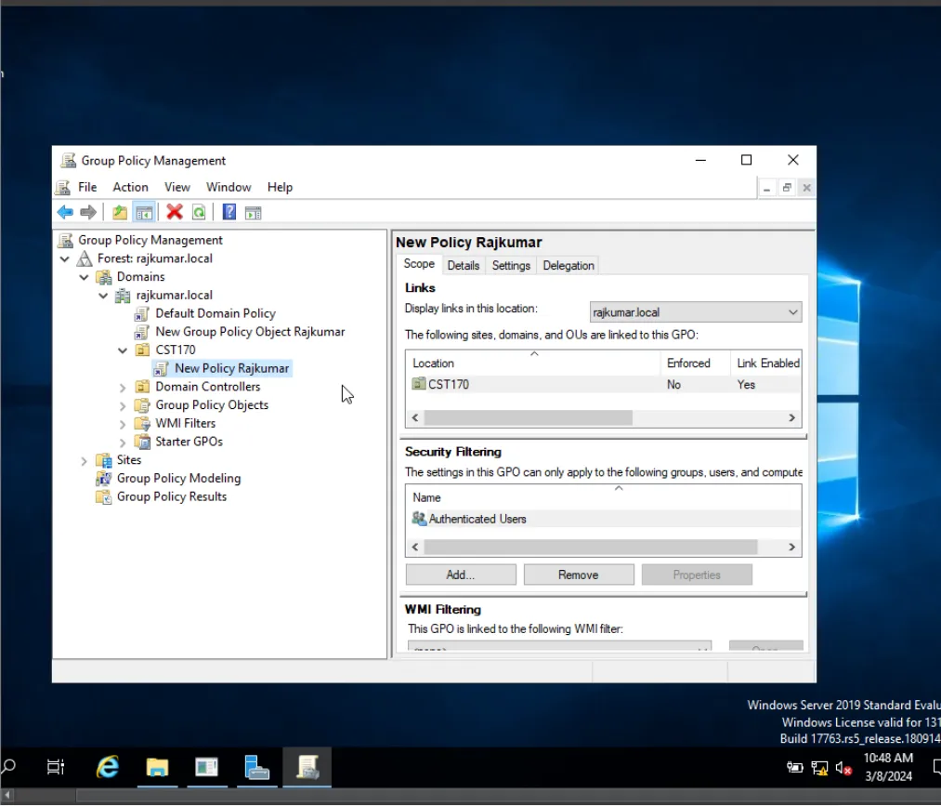
Task: Click the green Refresh toolbar icon
Action: pos(199,212)
